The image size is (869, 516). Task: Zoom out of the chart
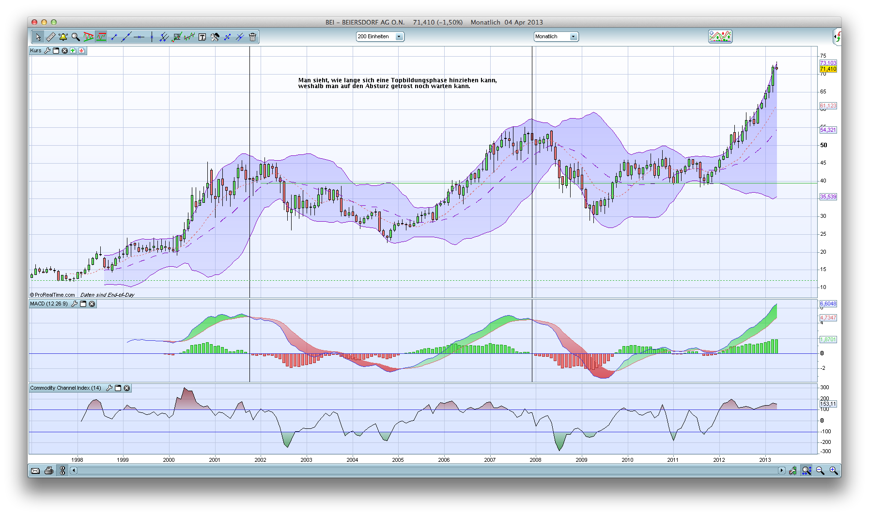820,470
